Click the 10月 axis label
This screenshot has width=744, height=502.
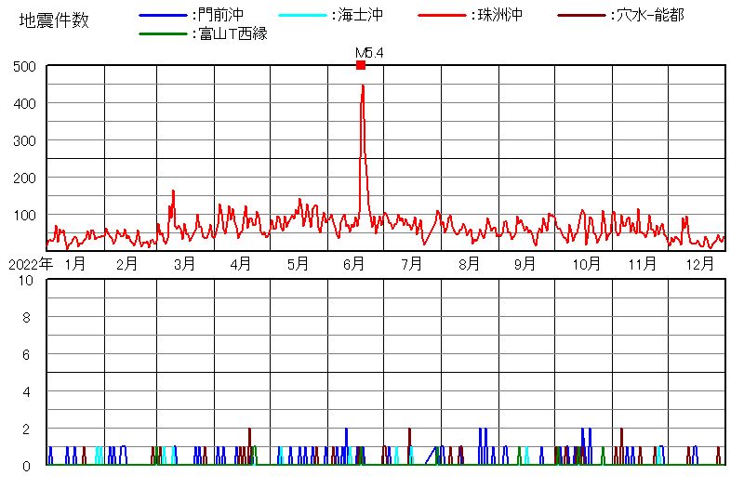pos(587,264)
